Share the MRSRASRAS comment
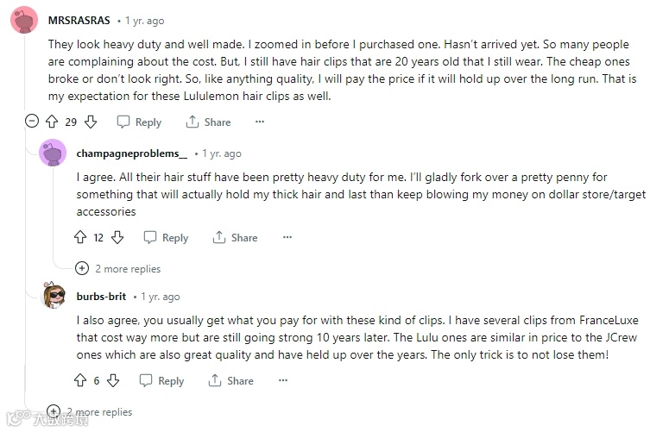The height and width of the screenshot is (432, 669). click(208, 122)
